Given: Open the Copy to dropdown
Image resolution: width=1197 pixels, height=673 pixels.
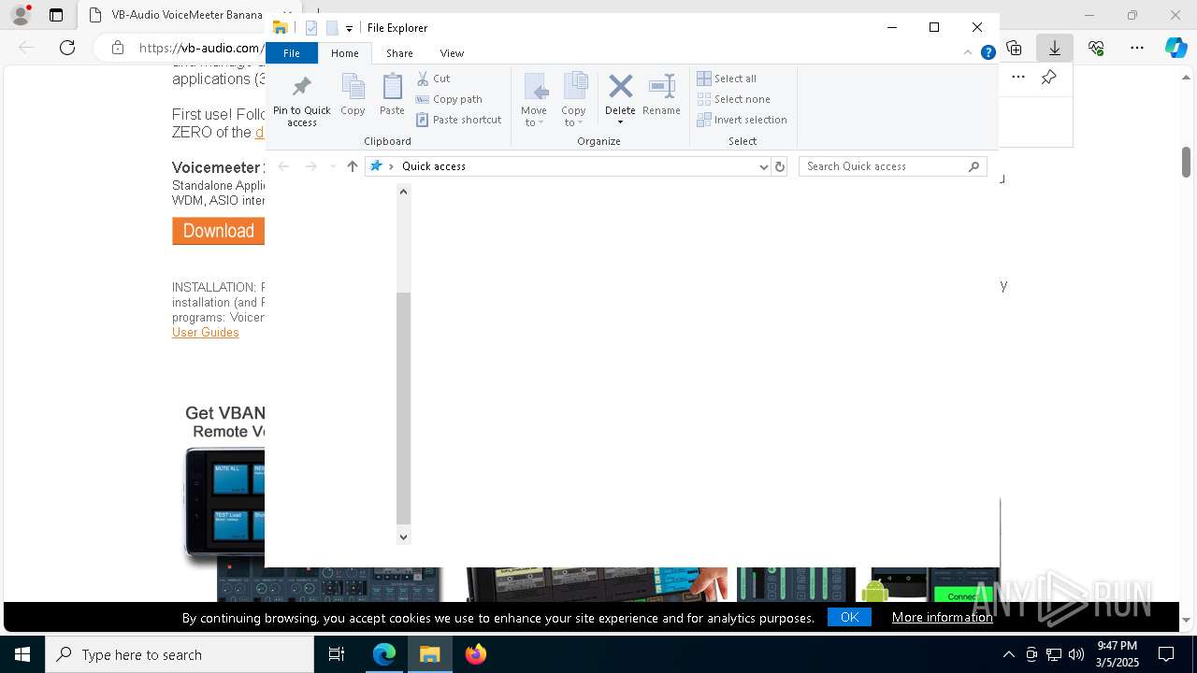Looking at the screenshot, I should (x=573, y=100).
